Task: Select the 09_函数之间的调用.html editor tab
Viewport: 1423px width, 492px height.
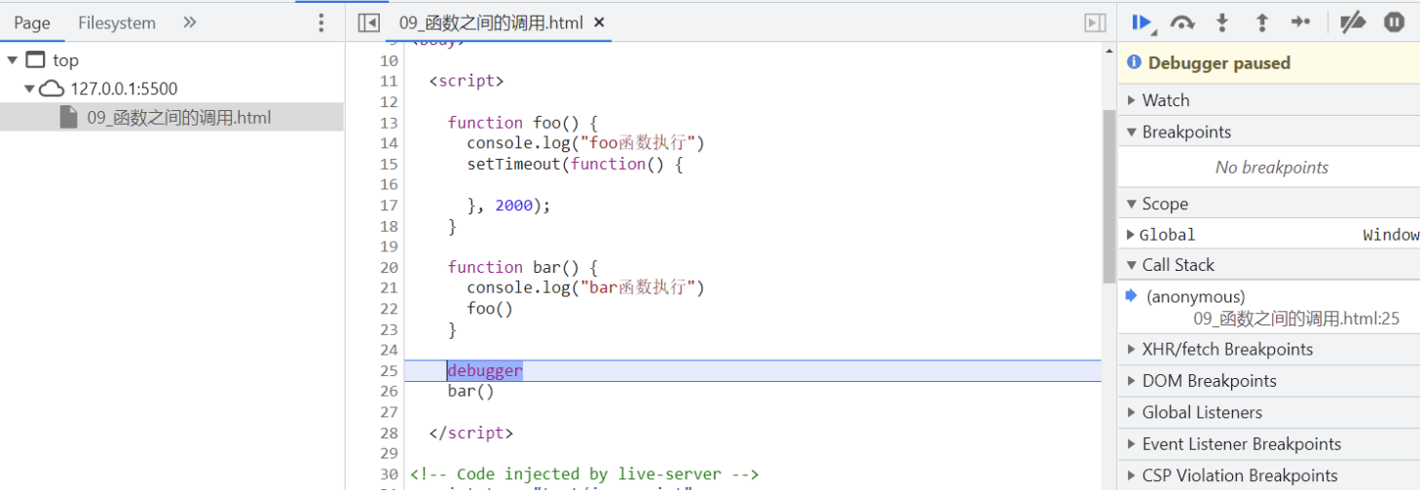Action: [x=491, y=22]
